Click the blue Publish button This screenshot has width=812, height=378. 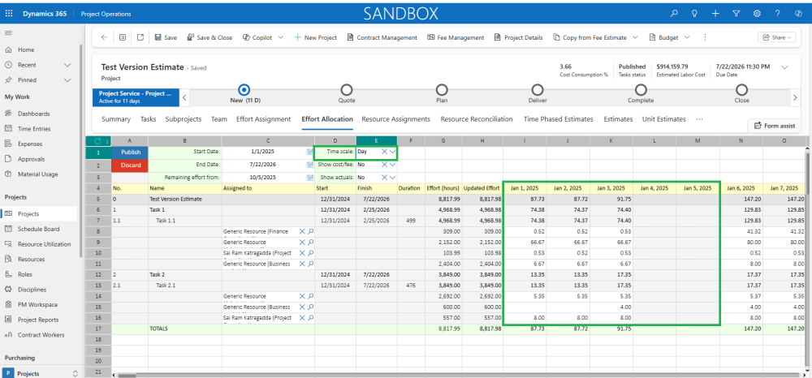click(130, 152)
